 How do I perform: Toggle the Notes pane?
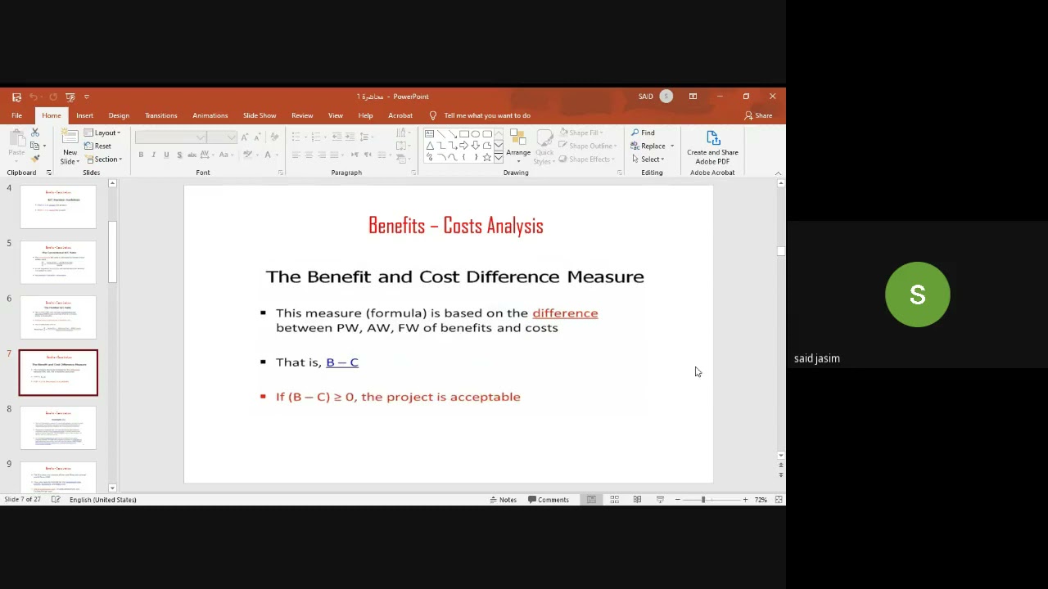[x=504, y=500]
